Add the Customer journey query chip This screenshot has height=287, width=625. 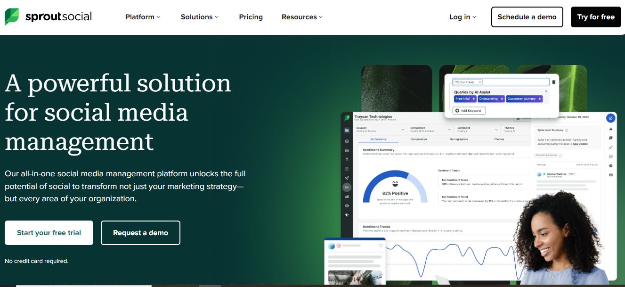pos(524,99)
